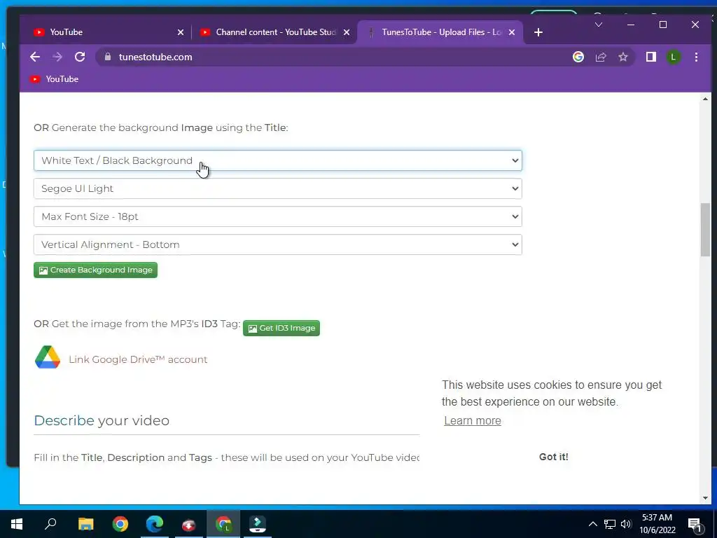Close the Channel content YouTube Studio tab
This screenshot has width=717, height=538.
347,32
